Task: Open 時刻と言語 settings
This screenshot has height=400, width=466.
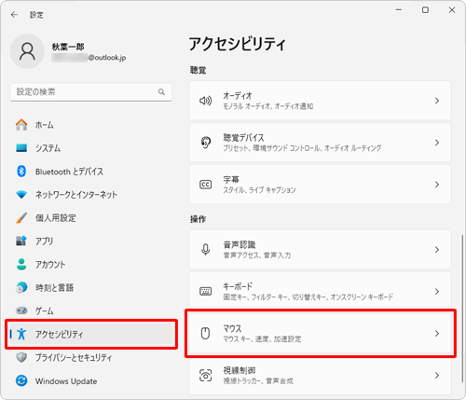Action: pyautogui.click(x=91, y=287)
